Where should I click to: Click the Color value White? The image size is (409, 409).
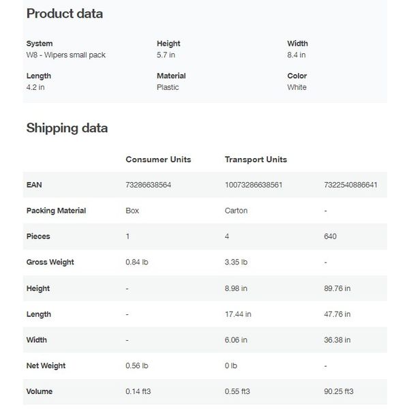point(297,87)
